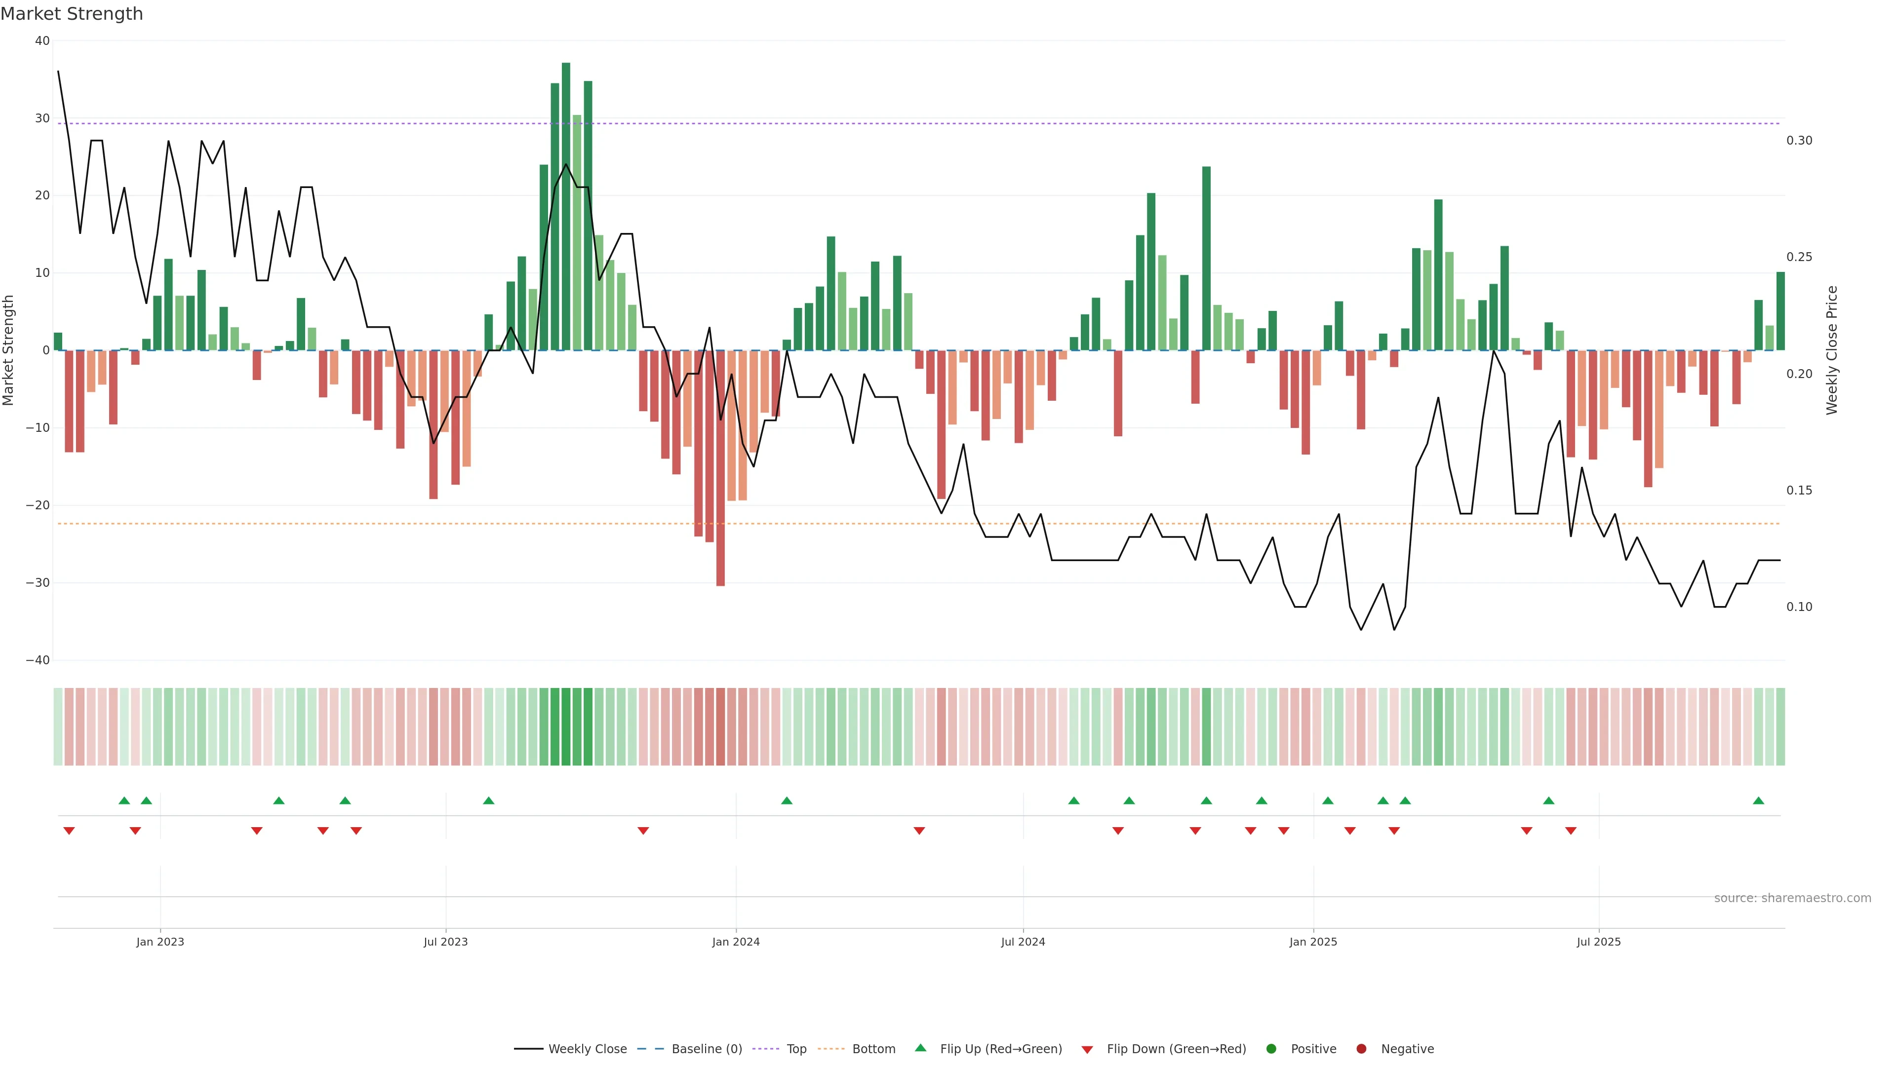Click the last green flip-up marker
This screenshot has width=1896, height=1066.
(1758, 800)
